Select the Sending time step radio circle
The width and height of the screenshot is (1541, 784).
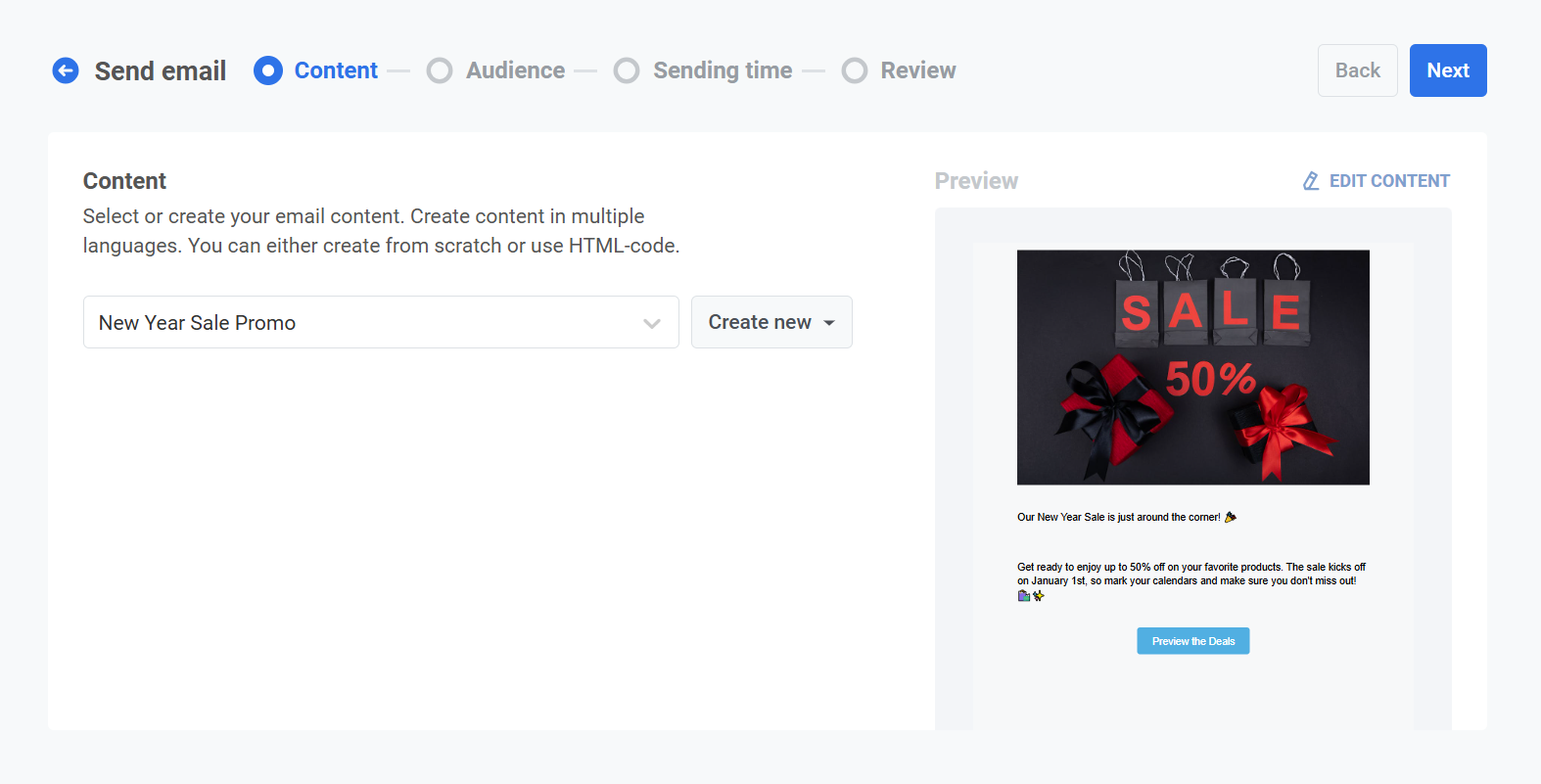coord(627,70)
